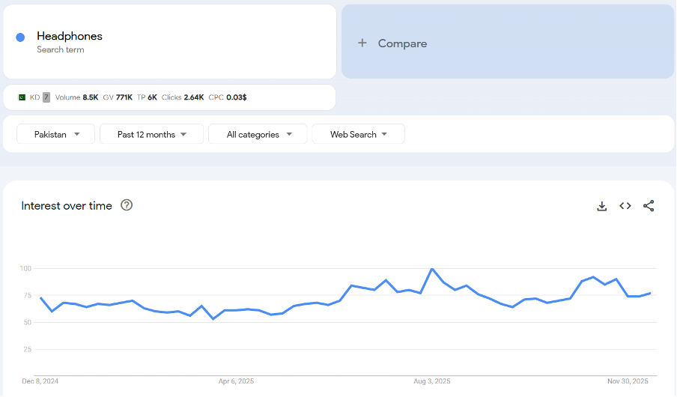Expand the Past 12 months dropdown
The width and height of the screenshot is (677, 397).
click(x=151, y=134)
